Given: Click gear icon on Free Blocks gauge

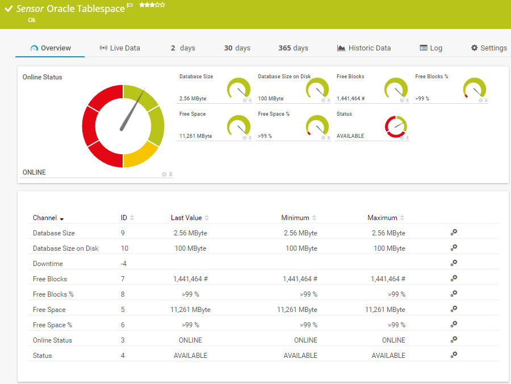Looking at the screenshot, I should pyautogui.click(x=402, y=100).
